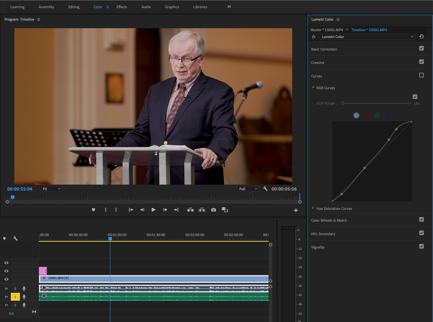Click the timeline display settings wrench

(15, 238)
